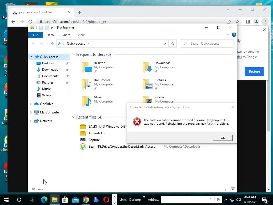Open a new Chrome tab
This screenshot has width=273, height=205.
(x=79, y=12)
